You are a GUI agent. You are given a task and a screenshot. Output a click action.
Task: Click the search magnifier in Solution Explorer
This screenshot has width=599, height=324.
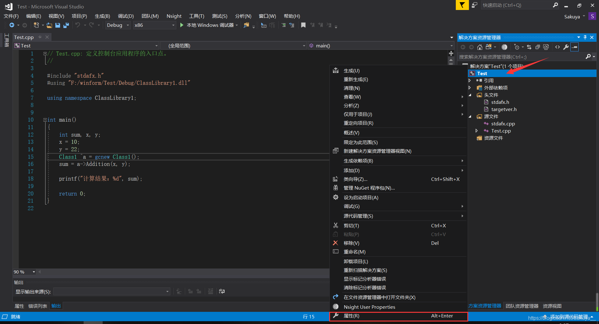coord(588,57)
